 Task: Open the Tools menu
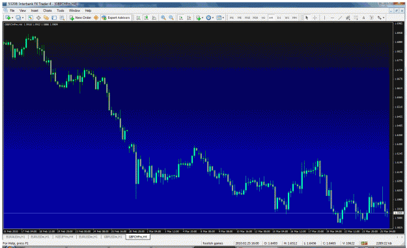coord(61,10)
